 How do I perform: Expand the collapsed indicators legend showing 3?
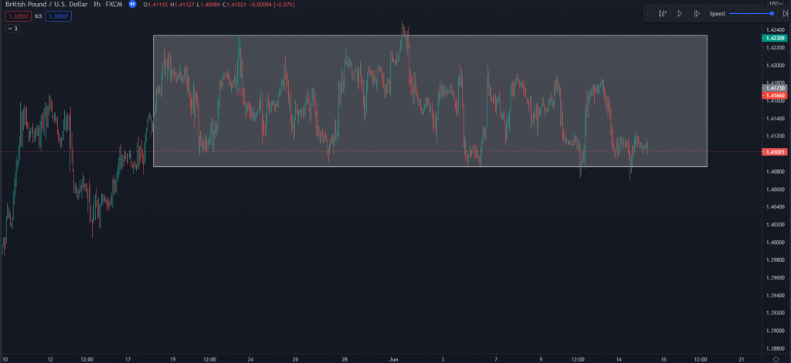pos(12,29)
